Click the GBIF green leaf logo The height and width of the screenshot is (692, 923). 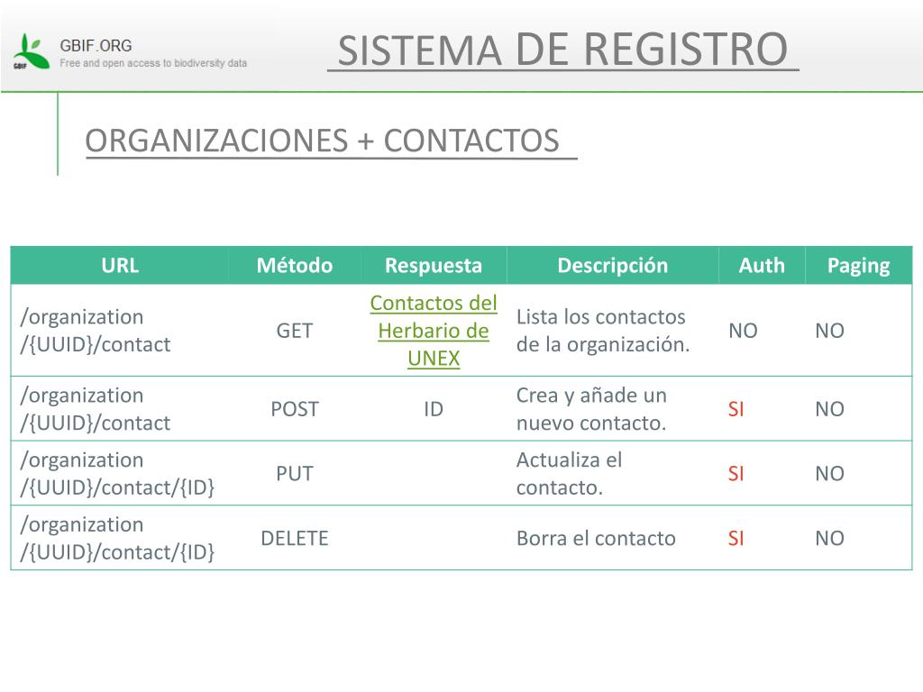(x=32, y=51)
